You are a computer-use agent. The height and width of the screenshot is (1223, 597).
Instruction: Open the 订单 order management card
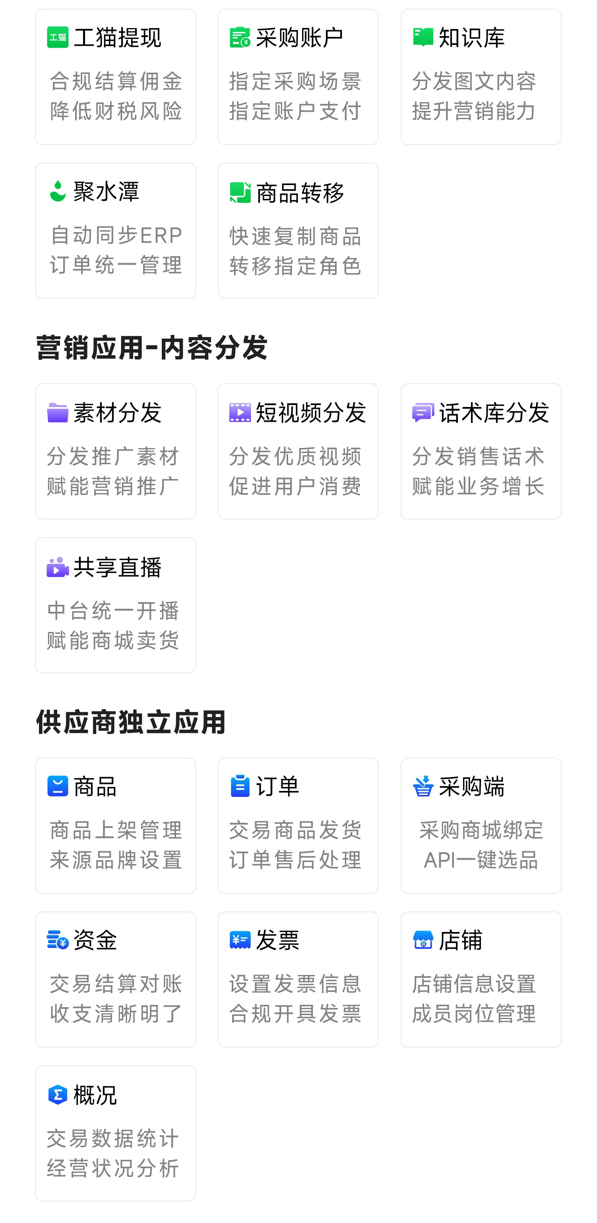pos(298,825)
